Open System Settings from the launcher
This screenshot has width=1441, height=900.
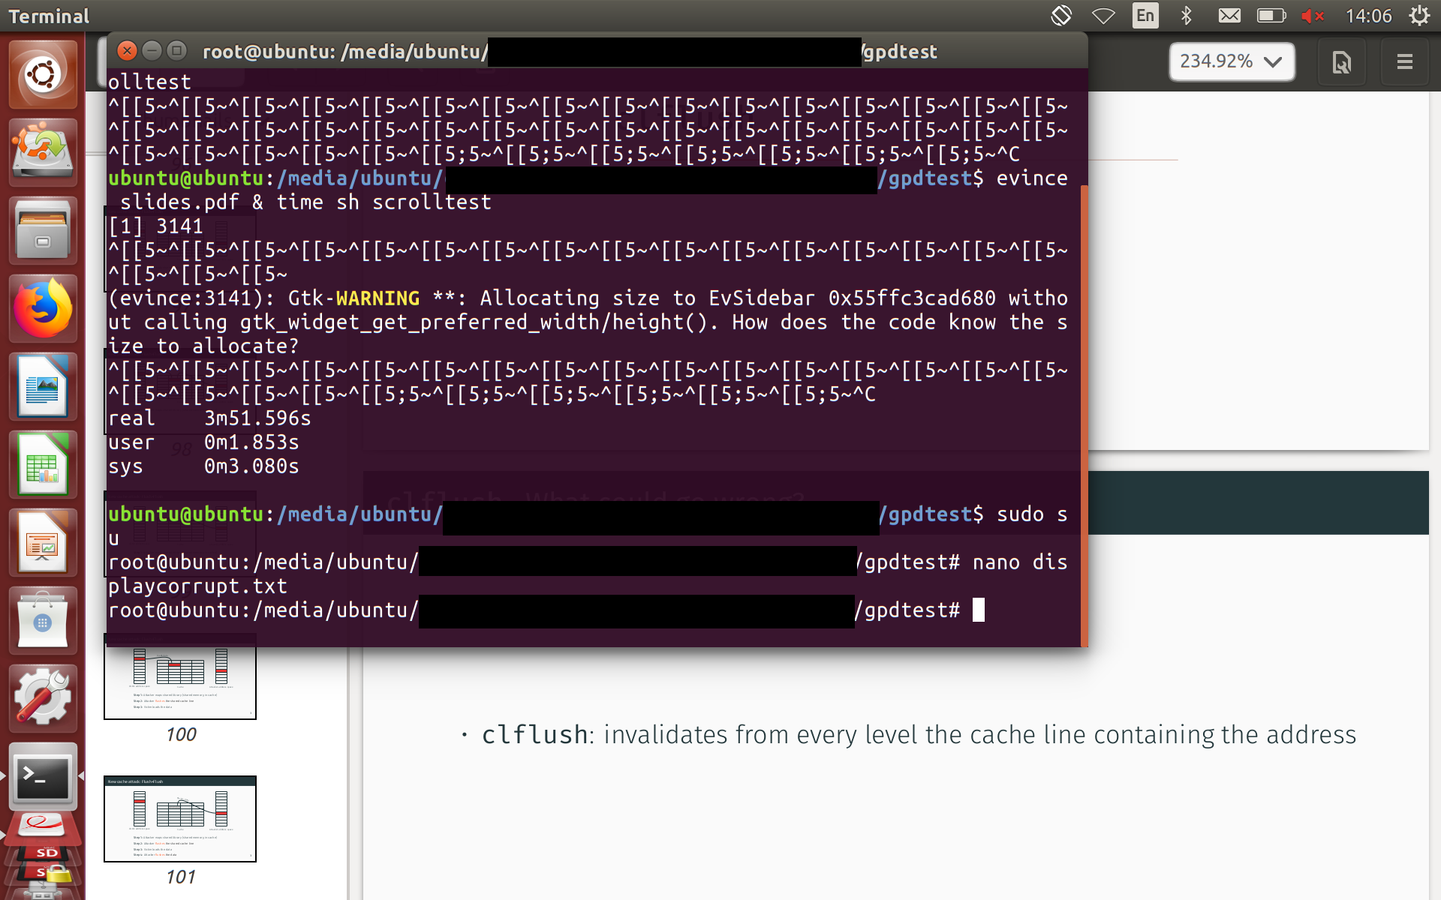pyautogui.click(x=43, y=697)
